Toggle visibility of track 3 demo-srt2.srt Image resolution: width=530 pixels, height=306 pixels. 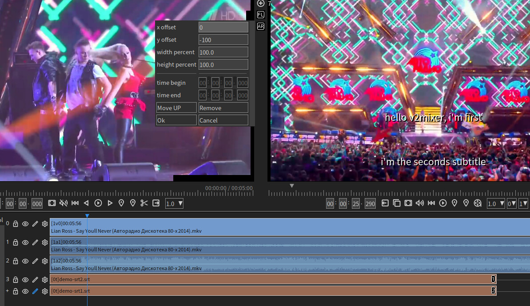point(25,279)
